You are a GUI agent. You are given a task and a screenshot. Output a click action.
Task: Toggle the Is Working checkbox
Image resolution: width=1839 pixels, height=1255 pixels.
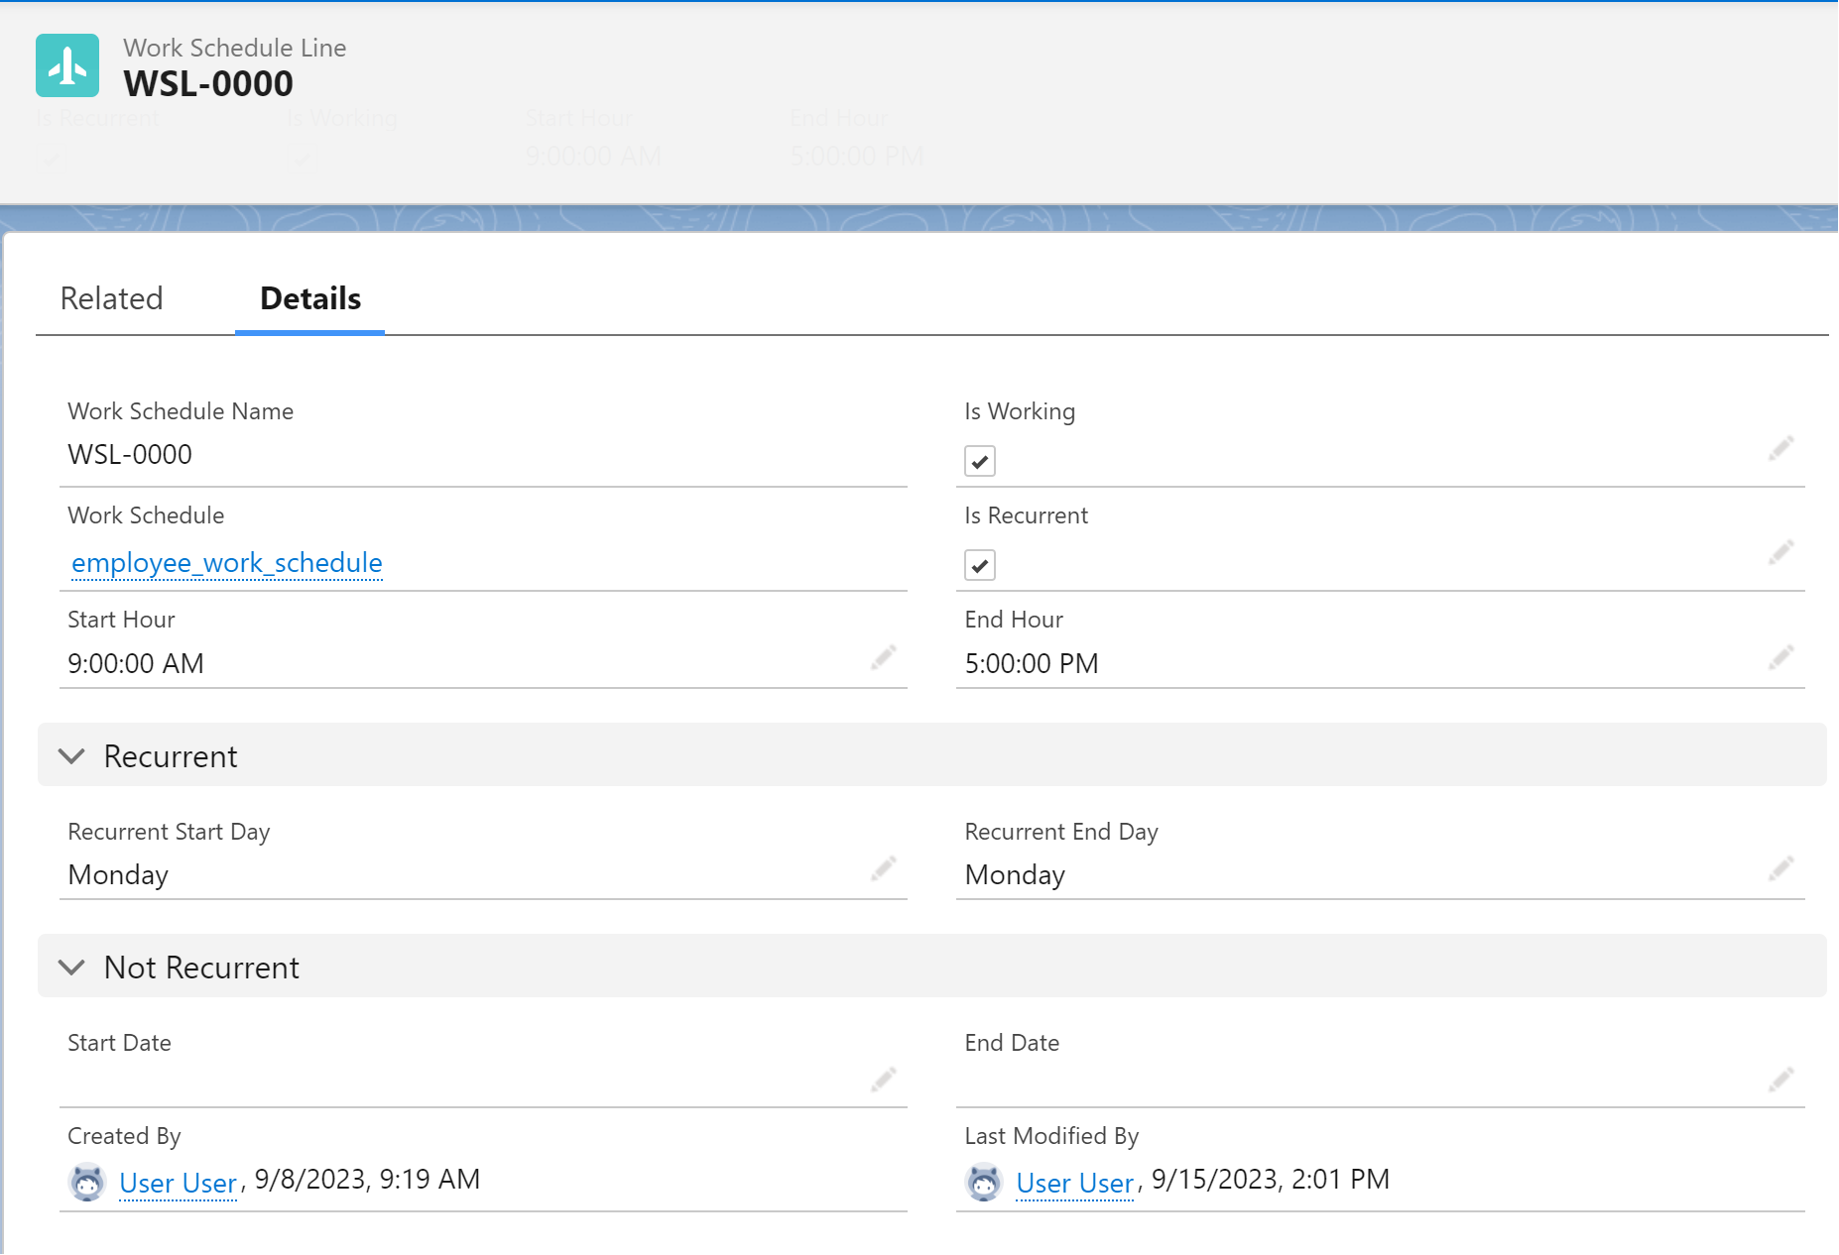coord(979,461)
